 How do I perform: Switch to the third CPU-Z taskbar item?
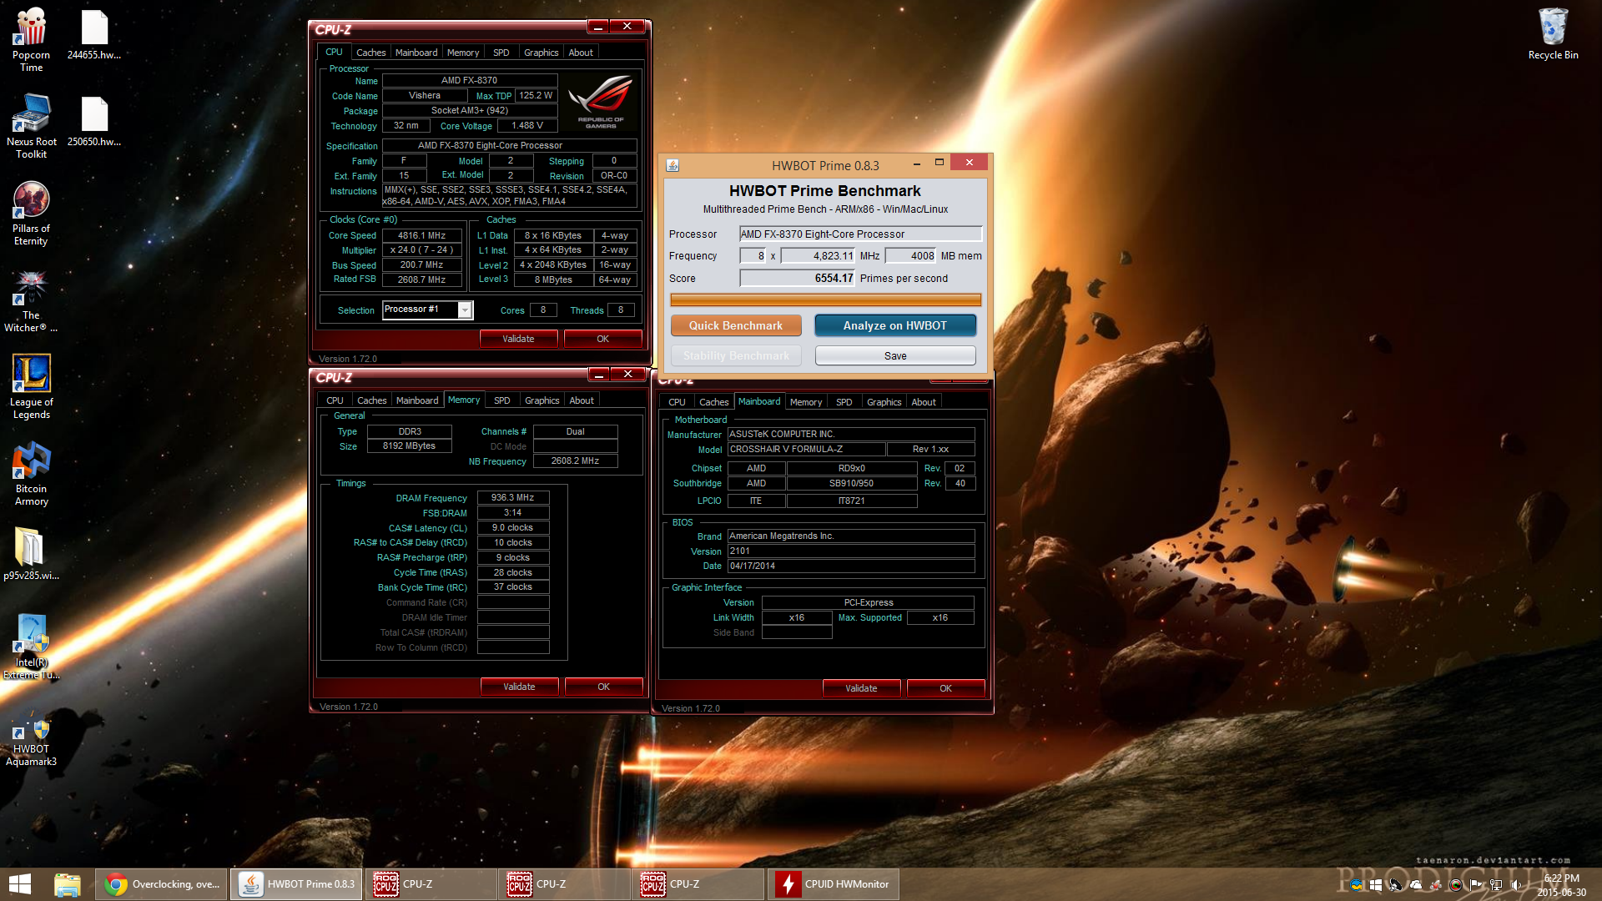pyautogui.click(x=698, y=884)
